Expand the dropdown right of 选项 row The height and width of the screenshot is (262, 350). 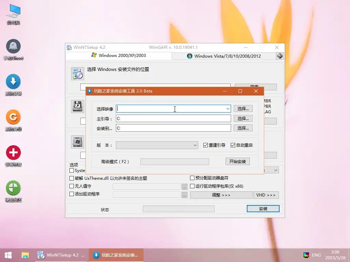tap(276, 170)
